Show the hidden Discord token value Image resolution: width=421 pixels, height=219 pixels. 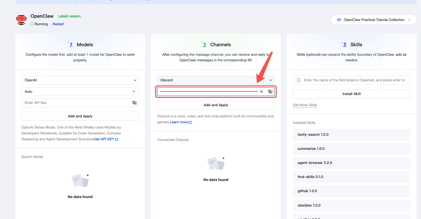point(270,91)
